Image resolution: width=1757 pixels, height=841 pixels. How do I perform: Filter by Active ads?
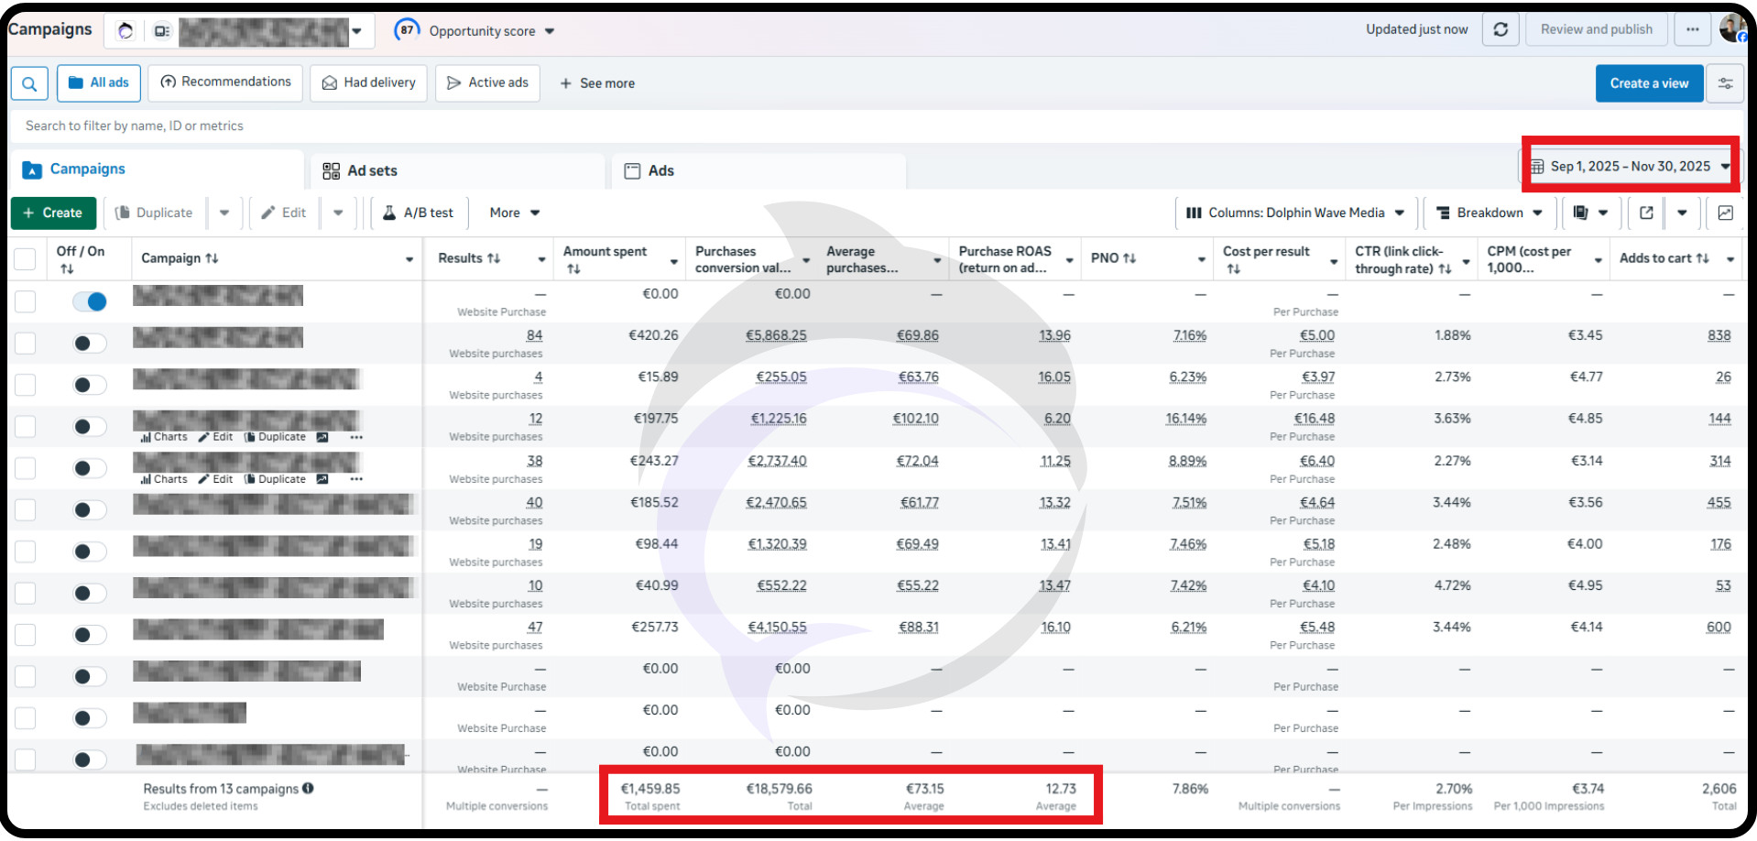coord(487,82)
